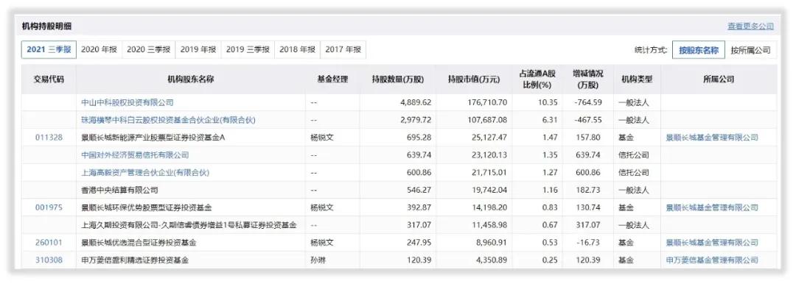The width and height of the screenshot is (796, 284).
Task: Select 申万菱信盈利精选证券投资基金 name
Action: pyautogui.click(x=135, y=260)
